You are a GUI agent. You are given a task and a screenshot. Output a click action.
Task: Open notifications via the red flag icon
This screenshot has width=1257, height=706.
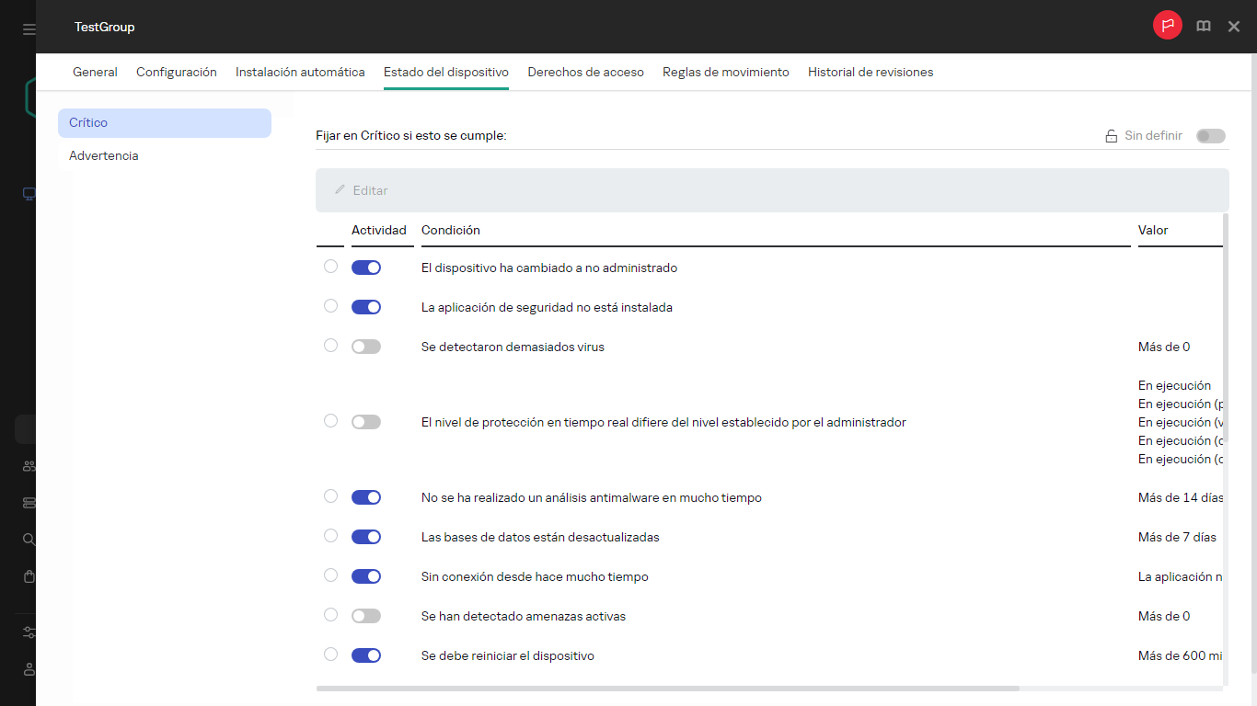pyautogui.click(x=1167, y=26)
